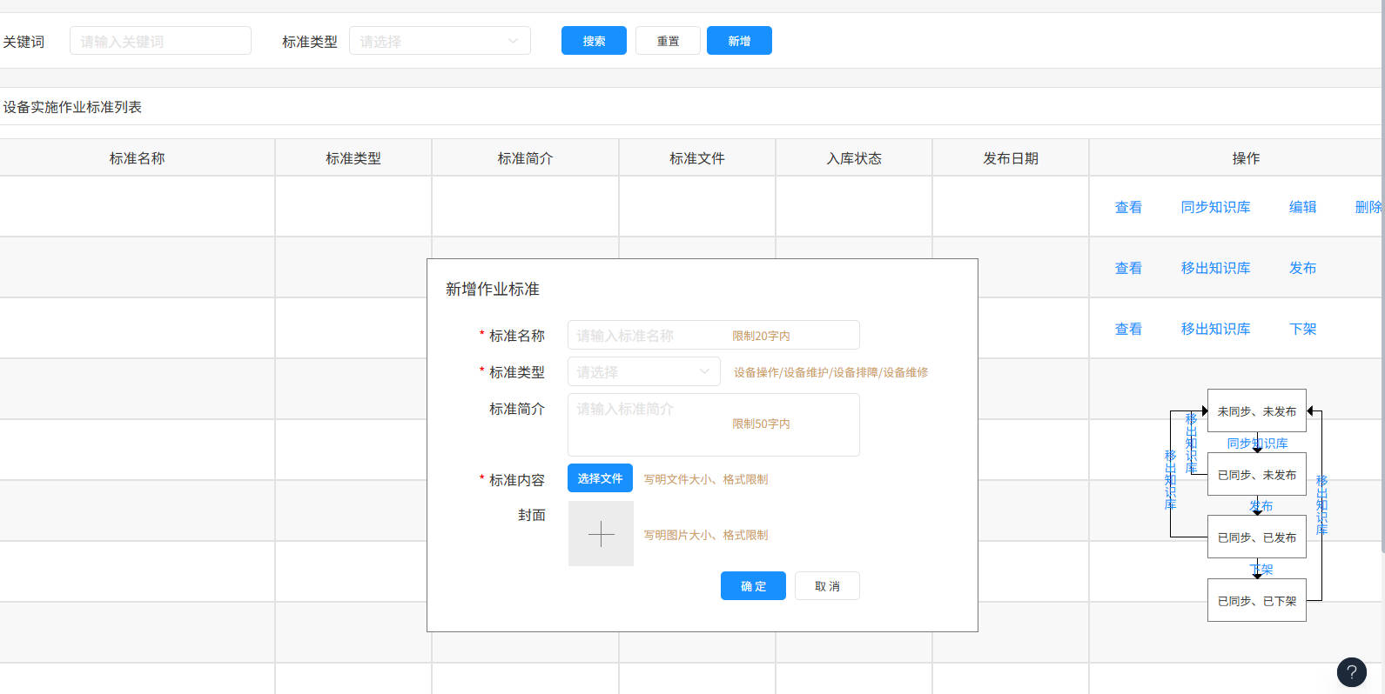Click 查看 in the 下架 row
Viewport: 1385px width, 694px height.
(1128, 329)
